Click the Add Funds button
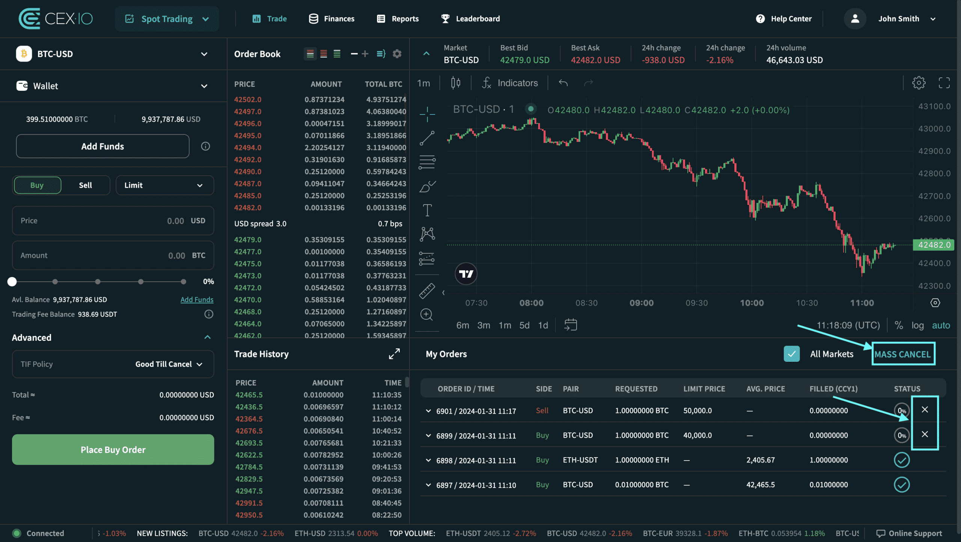The width and height of the screenshot is (961, 542). pyautogui.click(x=102, y=146)
